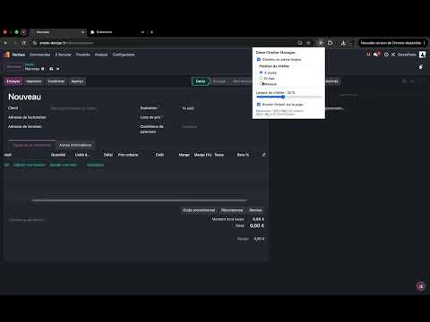Click the 'Prix unitaire' column header
The image size is (430, 322).
point(128,155)
